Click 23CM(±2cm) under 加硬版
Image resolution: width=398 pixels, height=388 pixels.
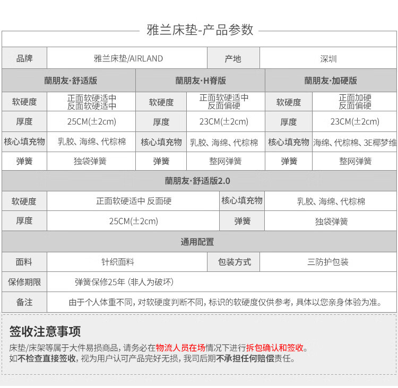click(355, 121)
